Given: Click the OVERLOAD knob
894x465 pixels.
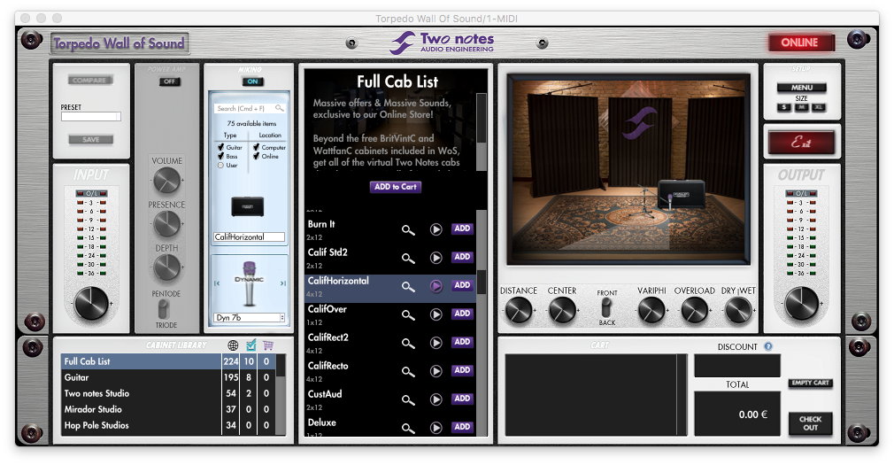Looking at the screenshot, I should click(695, 310).
